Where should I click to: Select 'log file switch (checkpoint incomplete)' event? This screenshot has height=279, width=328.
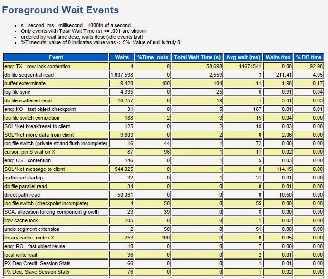[x=56, y=204]
